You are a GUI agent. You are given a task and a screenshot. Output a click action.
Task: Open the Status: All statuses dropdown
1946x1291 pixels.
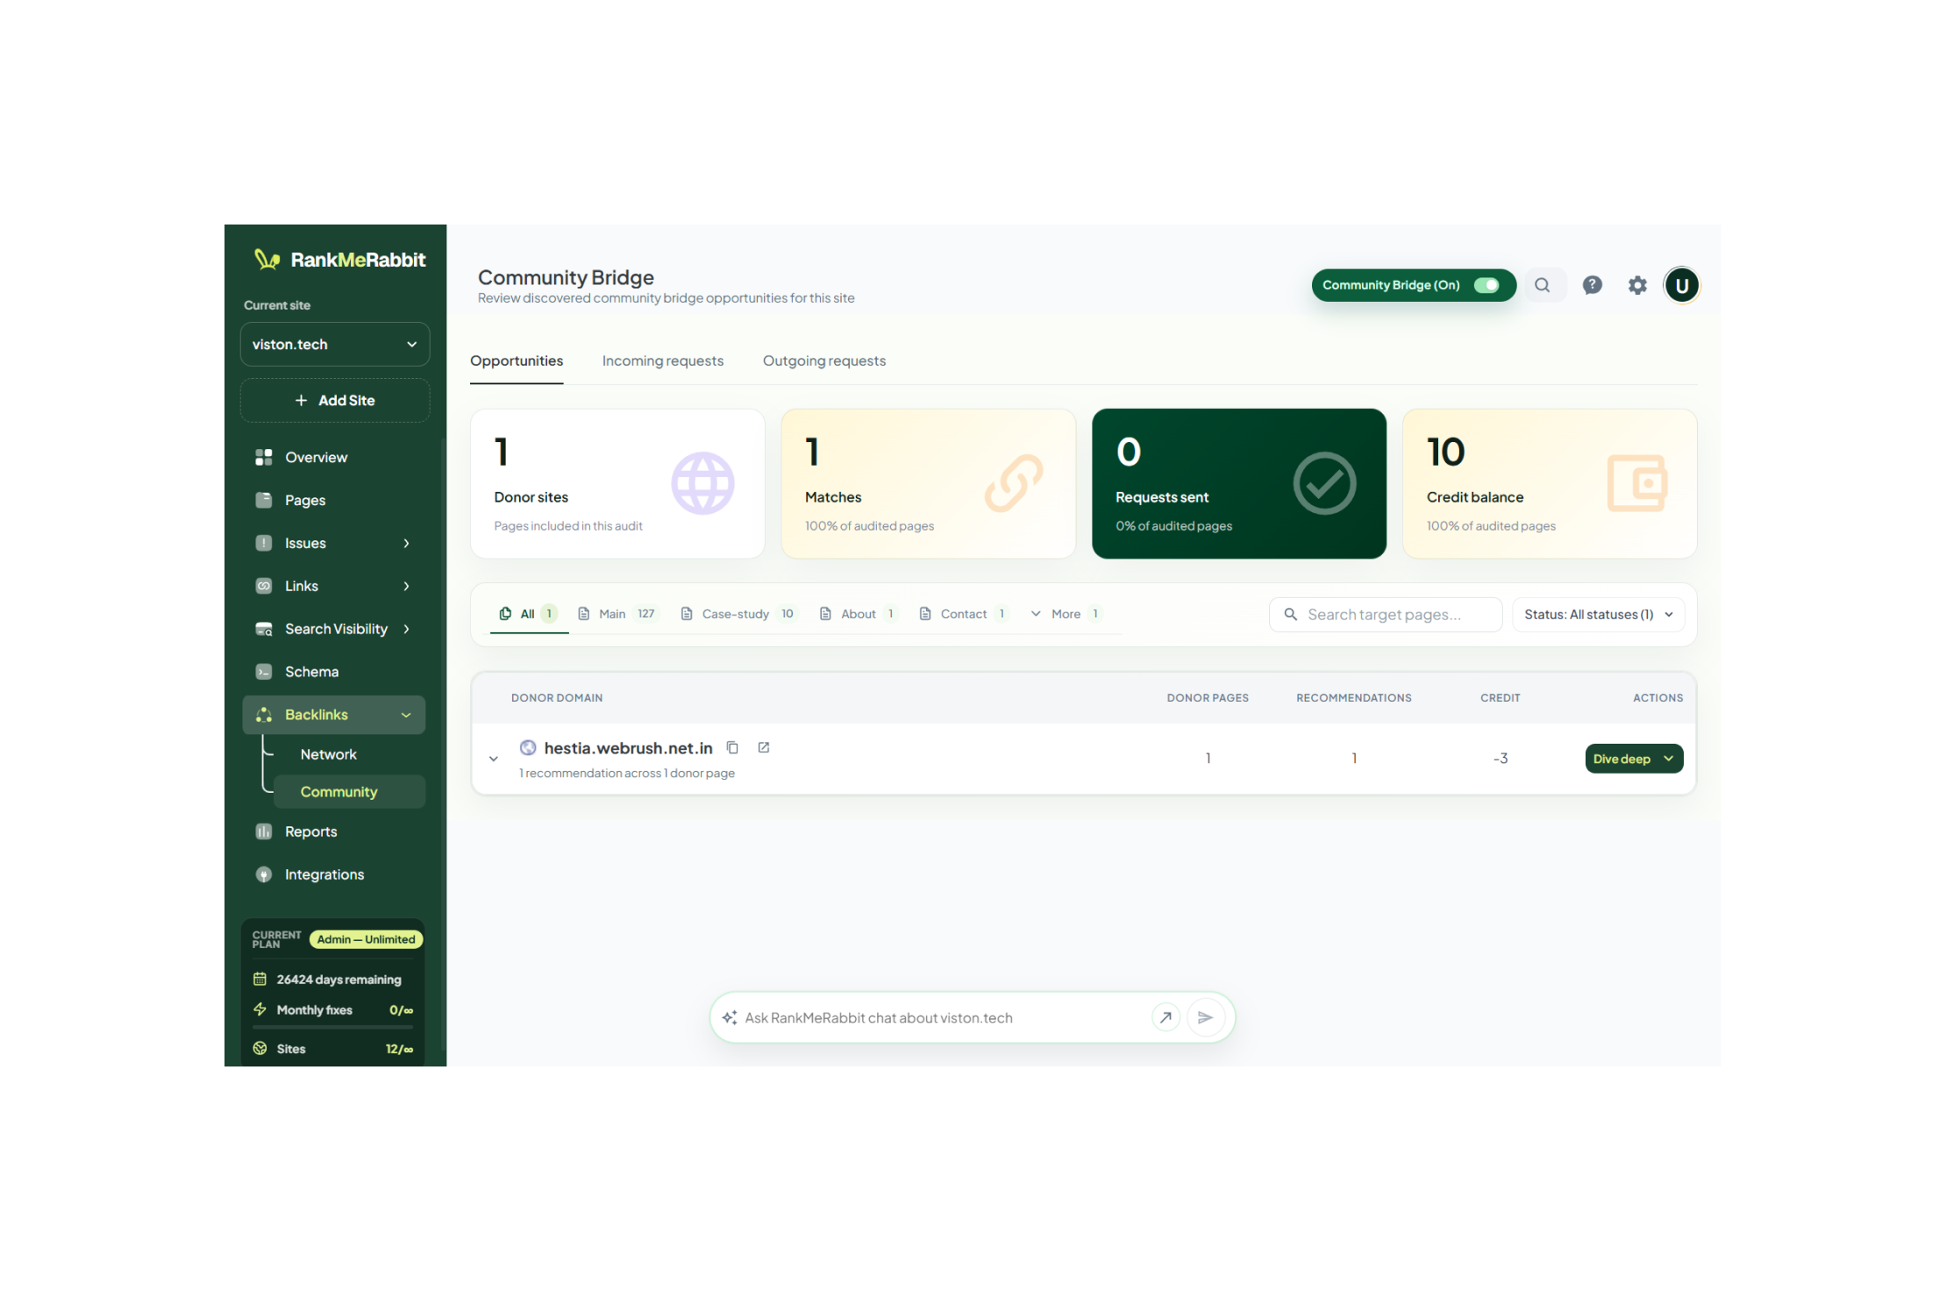tap(1598, 615)
